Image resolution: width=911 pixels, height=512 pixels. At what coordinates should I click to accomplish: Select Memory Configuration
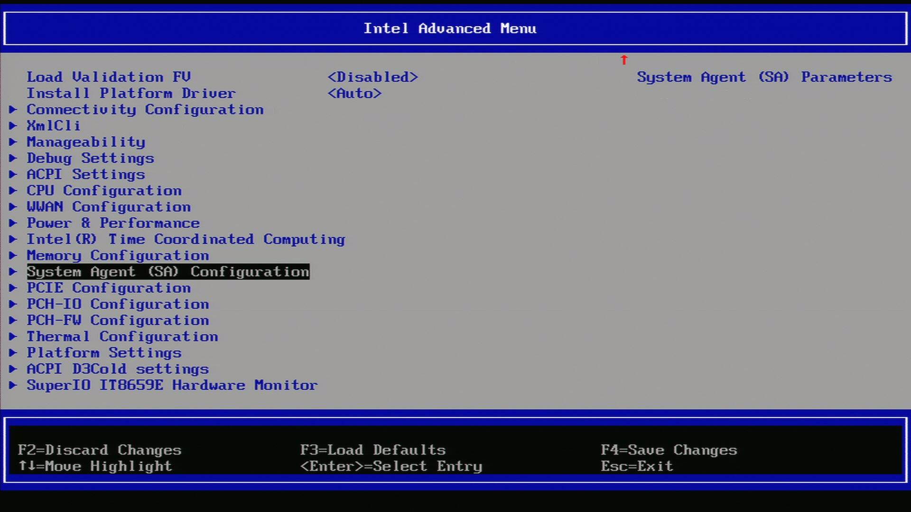(118, 256)
